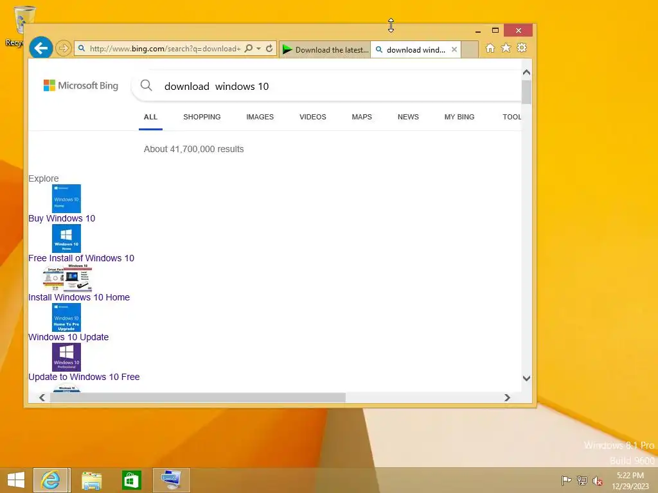Image resolution: width=658 pixels, height=493 pixels.
Task: Open the Windows Store taskbar icon
Action: pos(131,480)
